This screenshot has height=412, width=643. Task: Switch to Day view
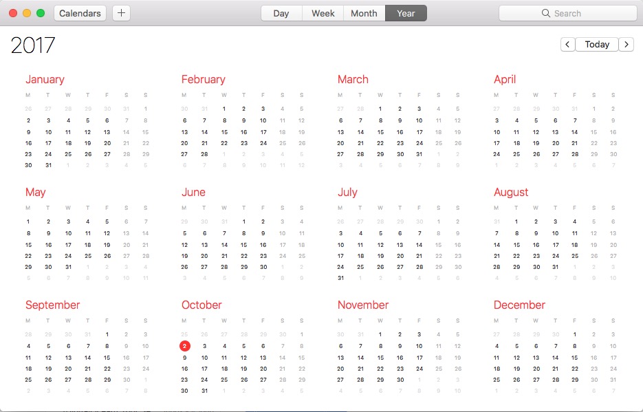tap(281, 13)
